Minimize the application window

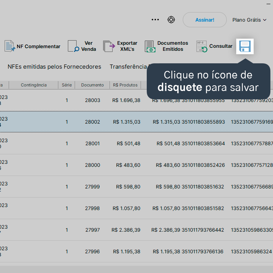point(268,4)
